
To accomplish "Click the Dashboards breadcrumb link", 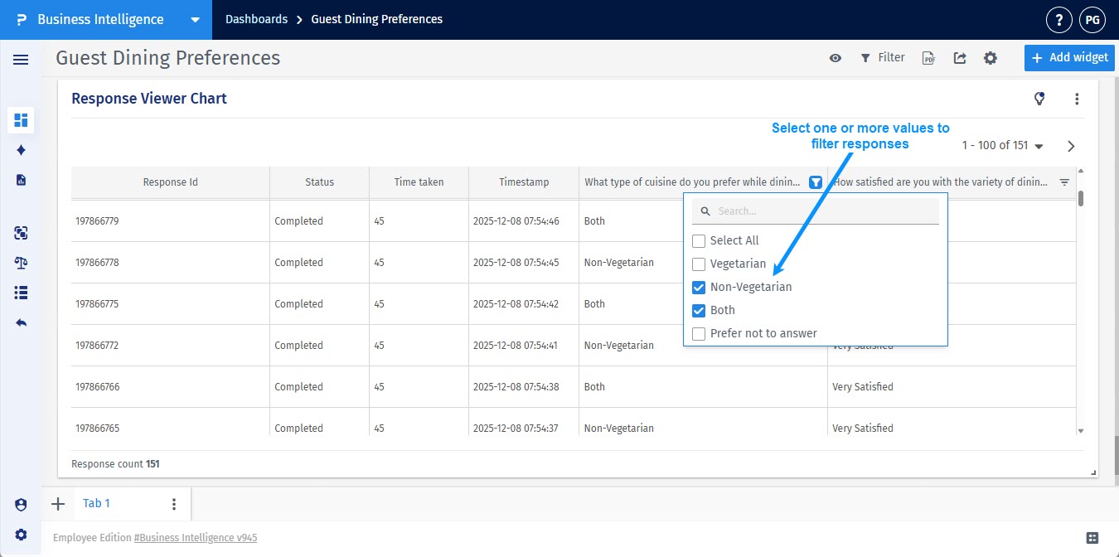I will click(x=256, y=19).
